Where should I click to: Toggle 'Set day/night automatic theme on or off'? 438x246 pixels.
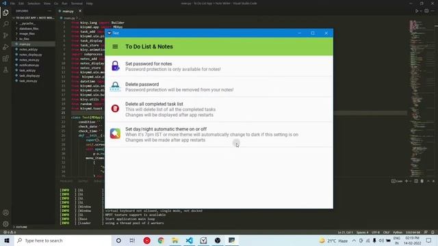tap(219, 135)
